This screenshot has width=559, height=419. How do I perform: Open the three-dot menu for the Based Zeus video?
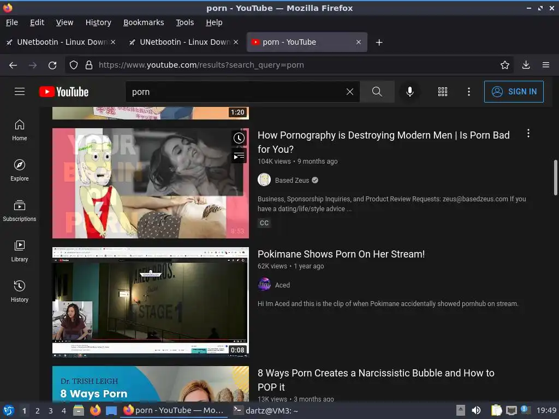528,133
